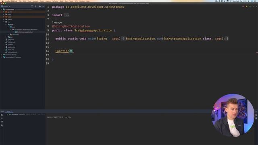
Task: Click the rerun sync icon in Build panel
Action: [x=2, y=115]
